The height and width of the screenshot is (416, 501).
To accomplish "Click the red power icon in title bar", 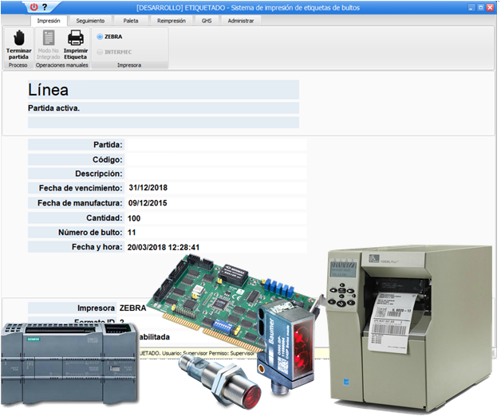I will pyautogui.click(x=34, y=7).
